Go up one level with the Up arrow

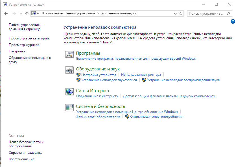(27, 14)
